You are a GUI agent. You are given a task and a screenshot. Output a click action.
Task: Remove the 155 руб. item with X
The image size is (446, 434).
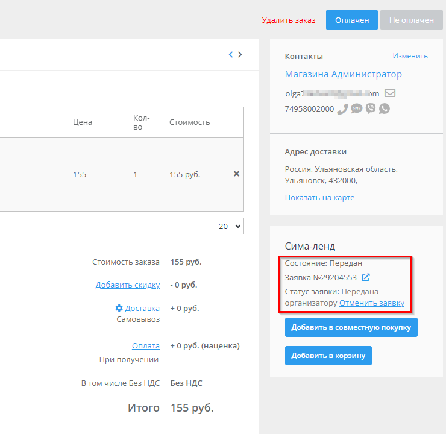point(236,174)
